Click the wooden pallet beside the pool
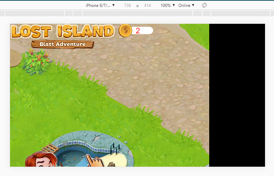The height and width of the screenshot is (176, 274). 50,148
